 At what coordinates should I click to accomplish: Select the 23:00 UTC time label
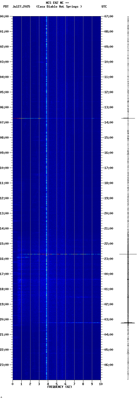click(109, 259)
